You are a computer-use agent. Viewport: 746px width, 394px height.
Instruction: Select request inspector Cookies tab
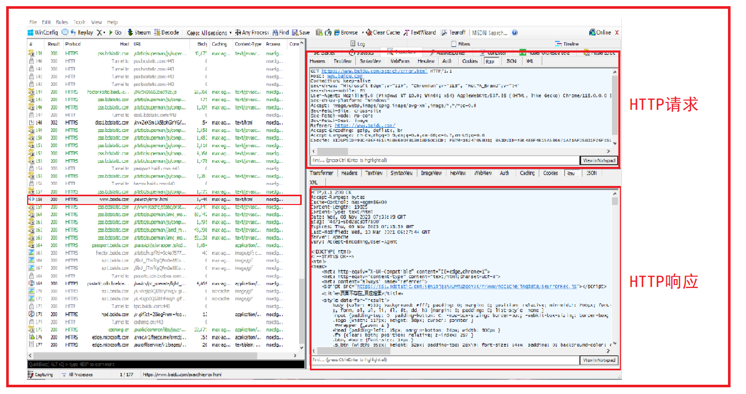pos(470,61)
